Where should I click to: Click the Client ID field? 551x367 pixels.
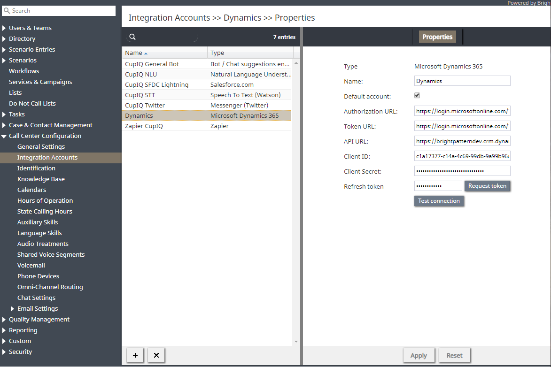tap(462, 156)
